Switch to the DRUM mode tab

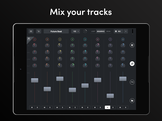coord(108,31)
